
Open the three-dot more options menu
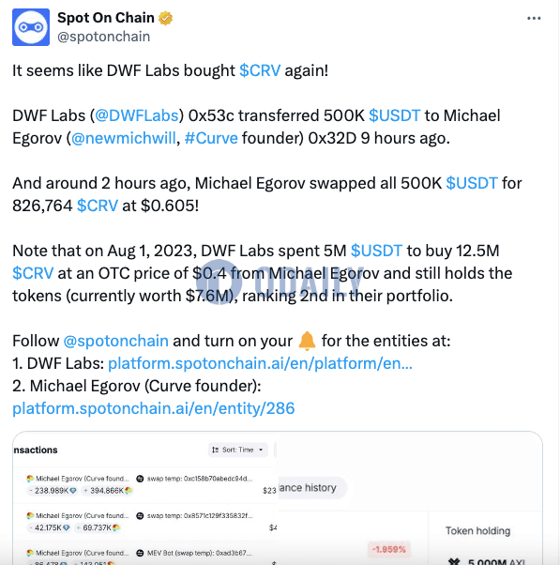click(534, 19)
